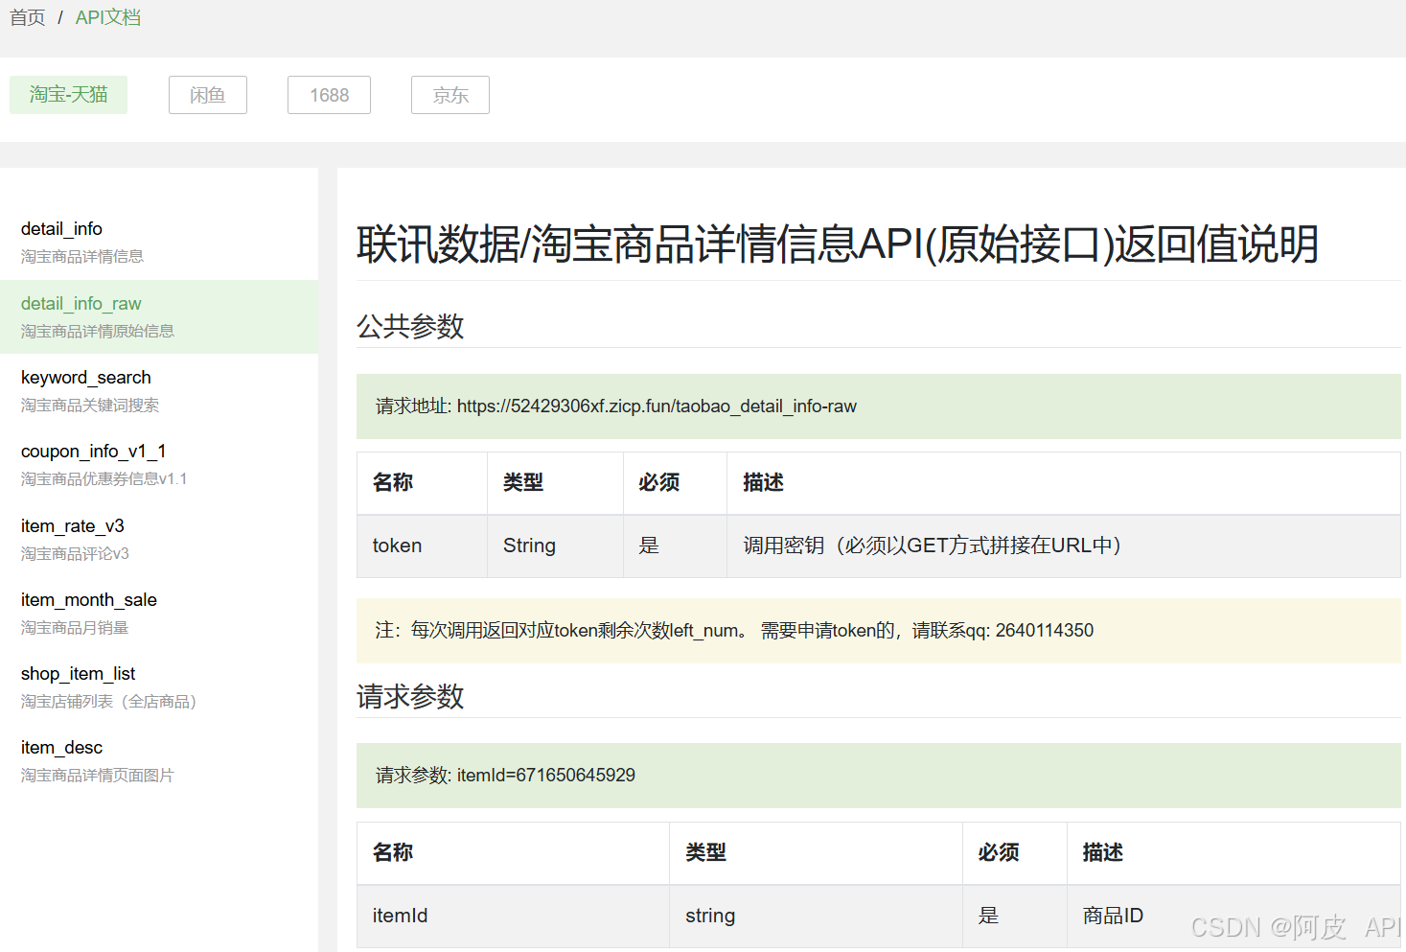Go to 首页 breadcrumb link
Image resolution: width=1406 pixels, height=952 pixels.
click(28, 17)
